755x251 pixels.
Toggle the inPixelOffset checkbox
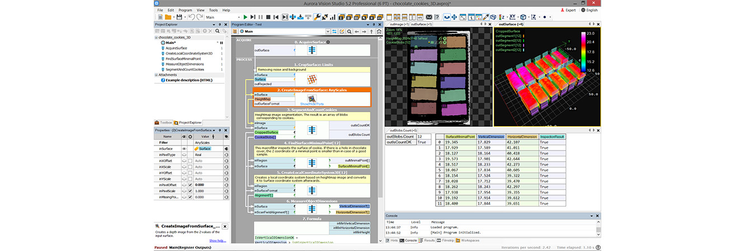click(x=191, y=184)
